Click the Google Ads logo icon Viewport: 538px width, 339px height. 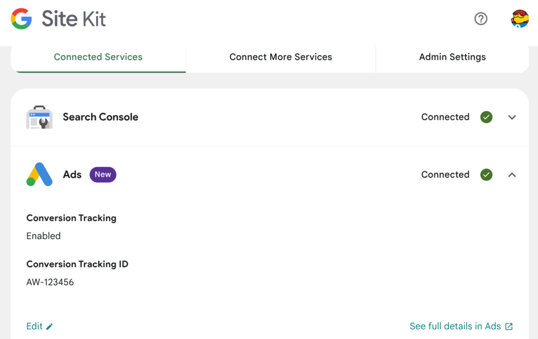pos(39,174)
